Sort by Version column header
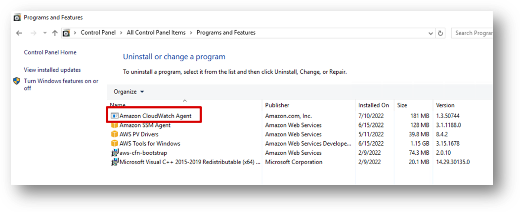The height and width of the screenshot is (212, 520). coord(445,105)
